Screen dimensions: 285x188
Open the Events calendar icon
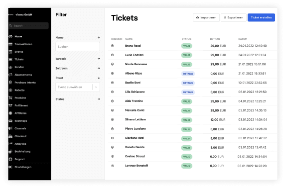10,52
